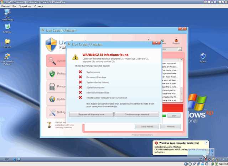This screenshot has height=166, width=228.
Task: Click the Remove button in main window
Action: point(171,127)
